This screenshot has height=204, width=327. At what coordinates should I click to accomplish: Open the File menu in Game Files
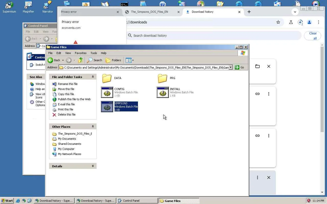(x=50, y=53)
